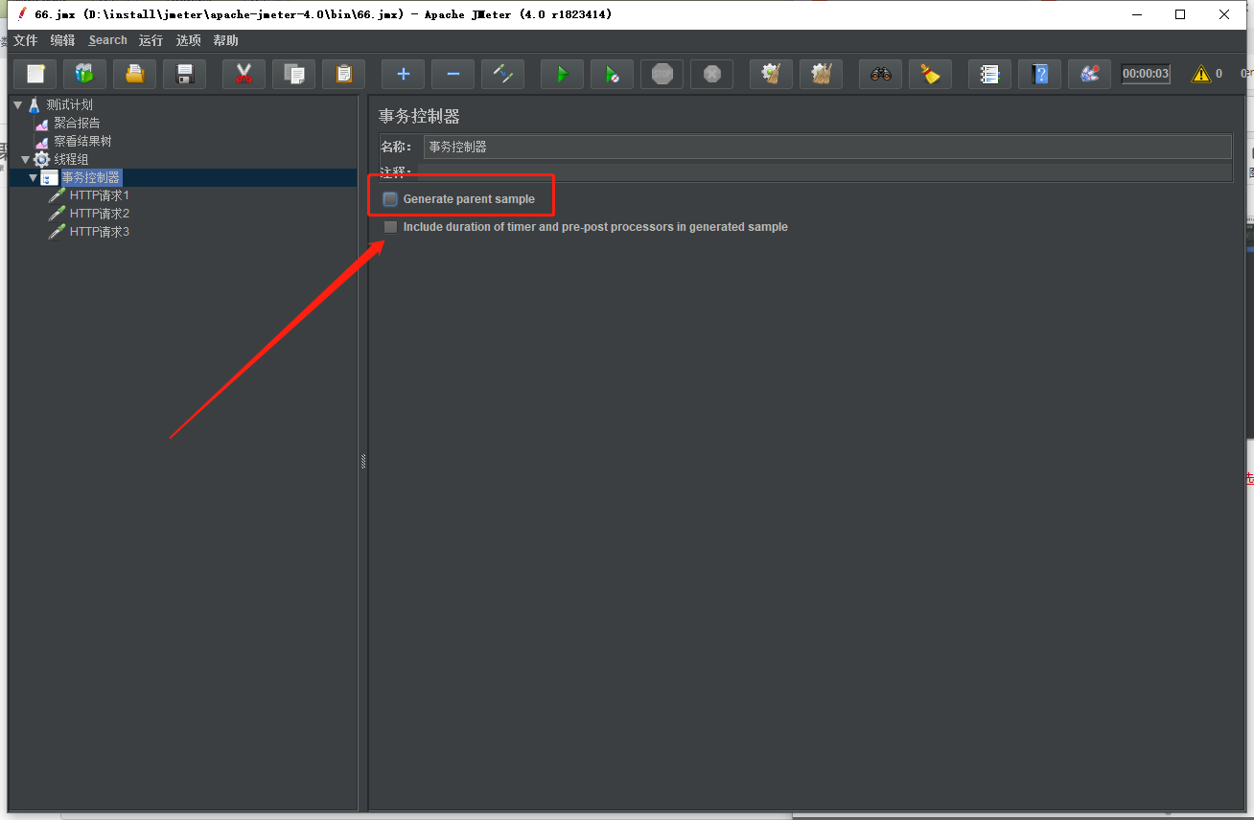Click the Paste clipboard icon
Screen dimensions: 1254x820
(x=344, y=74)
